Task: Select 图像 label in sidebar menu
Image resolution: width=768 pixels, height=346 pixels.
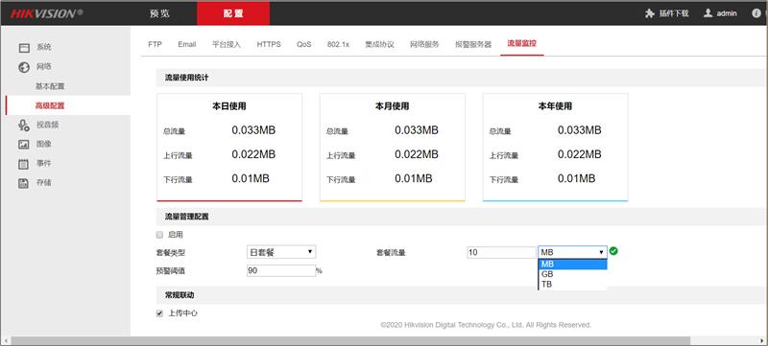Action: 44,144
